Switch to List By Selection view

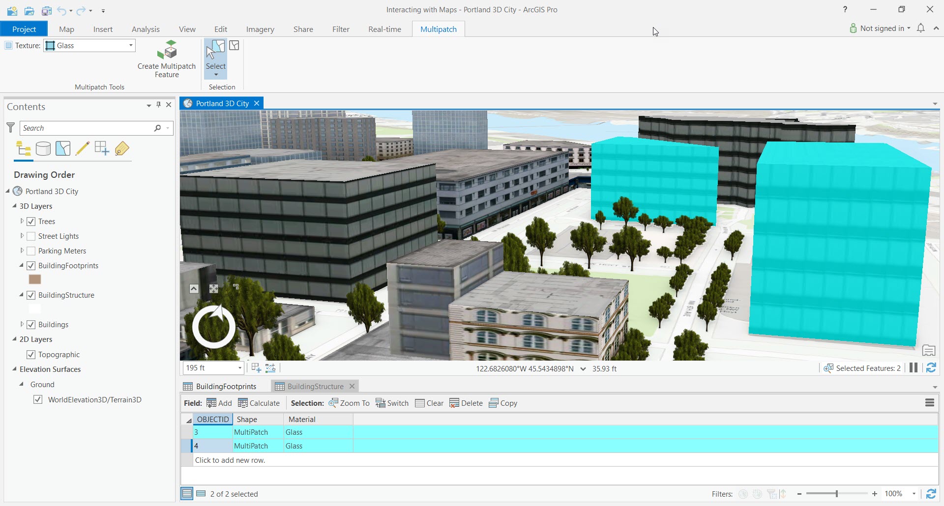tap(63, 148)
